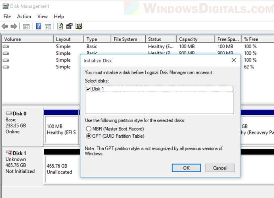Select the 465.76 GB Unallocated partition
Image resolution: width=274 pixels, height=198 pixels.
coord(63,169)
